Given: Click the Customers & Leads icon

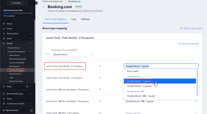Looking at the screenshot, I should coord(4,104).
